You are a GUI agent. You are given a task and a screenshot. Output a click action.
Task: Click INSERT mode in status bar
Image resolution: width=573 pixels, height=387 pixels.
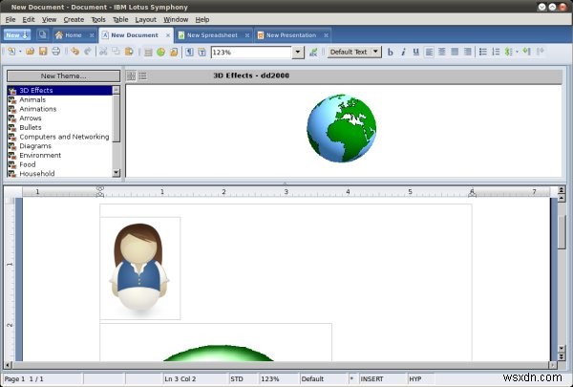coord(372,379)
